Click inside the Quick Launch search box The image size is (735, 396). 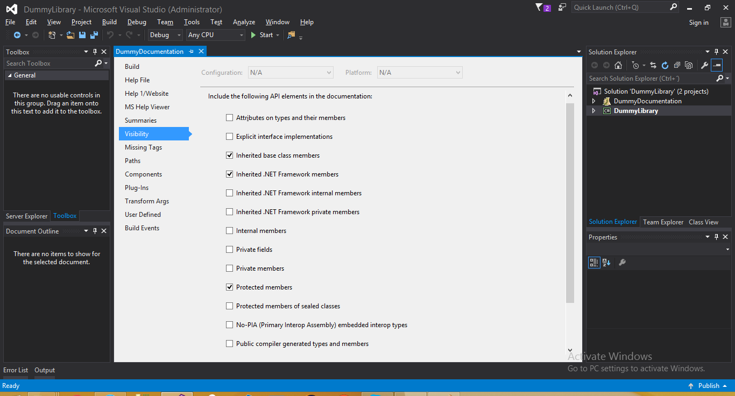tap(619, 8)
